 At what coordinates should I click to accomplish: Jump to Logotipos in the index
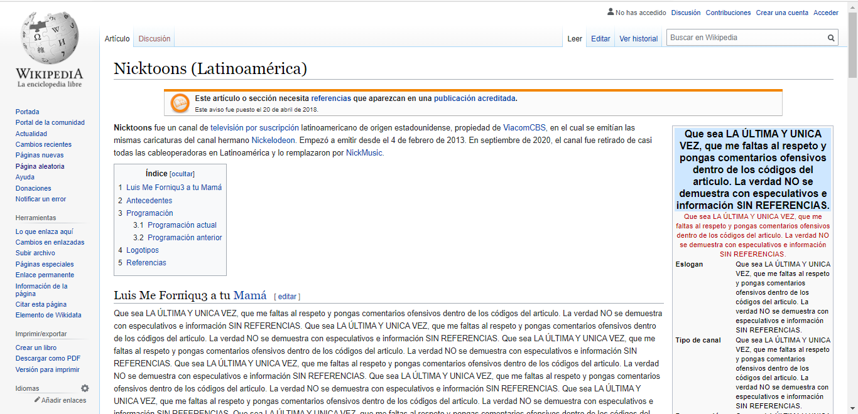point(139,250)
